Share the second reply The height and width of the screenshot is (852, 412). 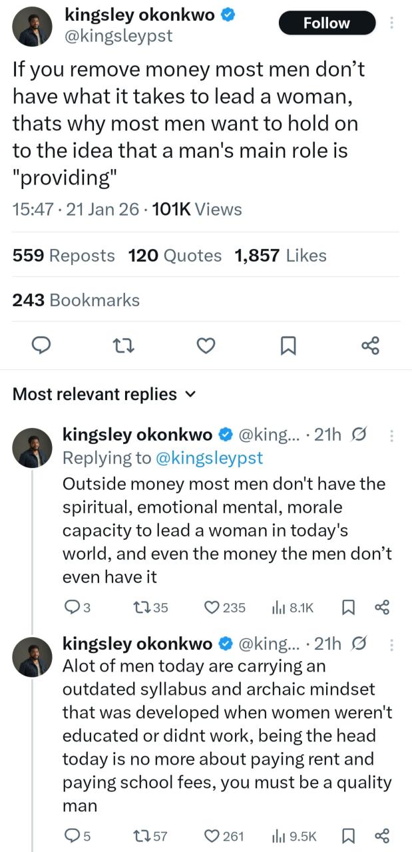[x=382, y=835]
